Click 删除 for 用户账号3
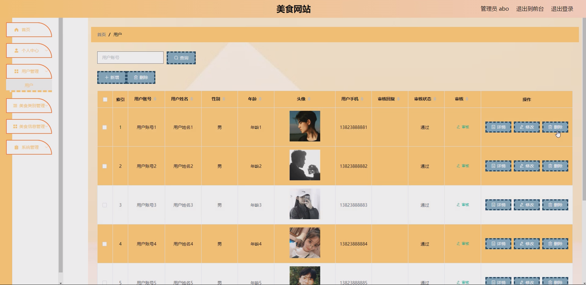Viewport: 586px width, 285px height. pos(555,205)
